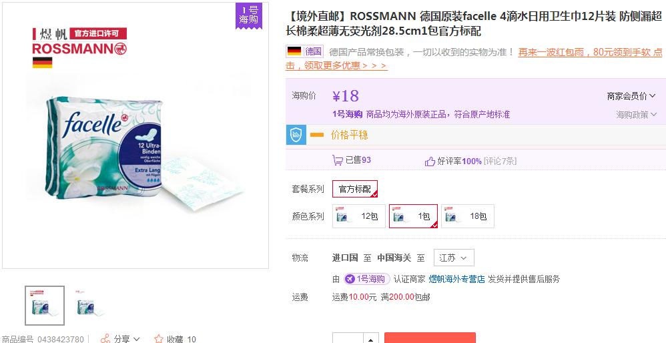Open the 煜帆海外专营店 store link
The height and width of the screenshot is (343, 666).
[456, 279]
